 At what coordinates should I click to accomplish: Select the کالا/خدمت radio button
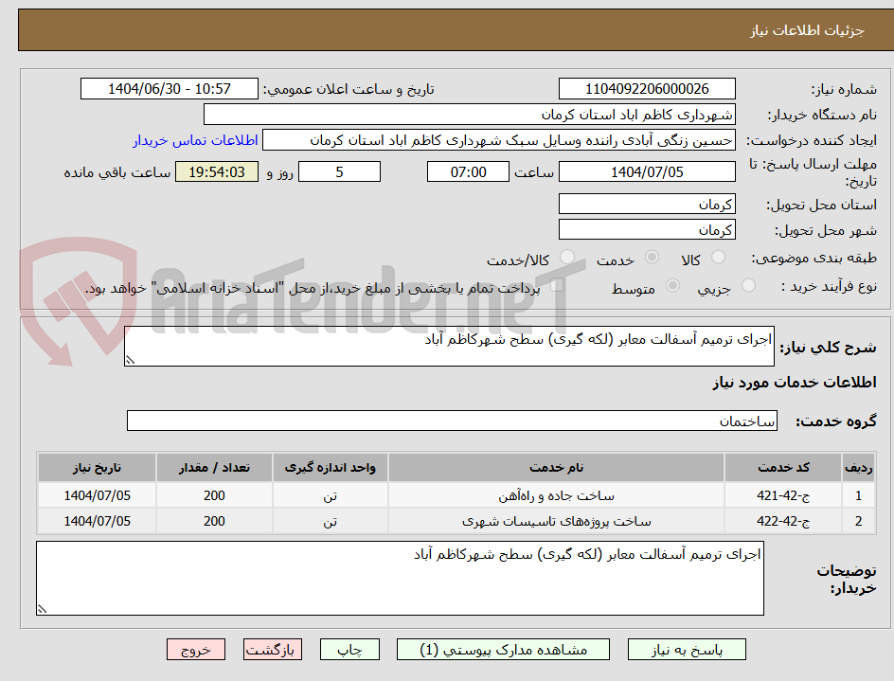pos(566,257)
